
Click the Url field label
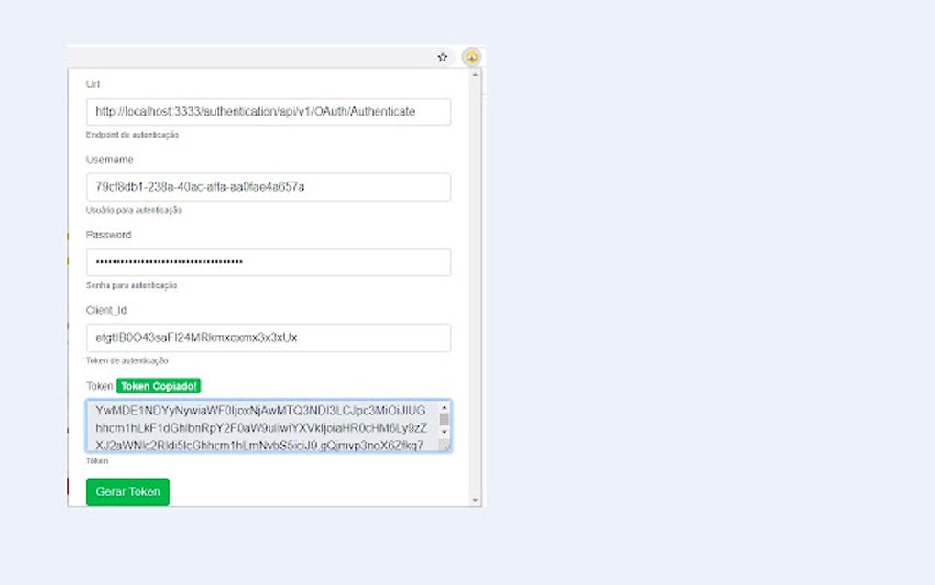(92, 83)
